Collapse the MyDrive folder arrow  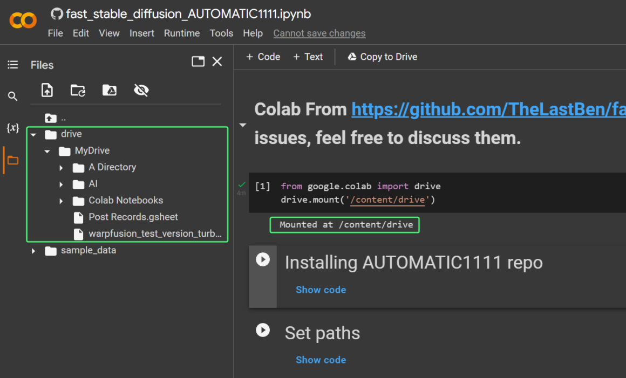point(47,152)
